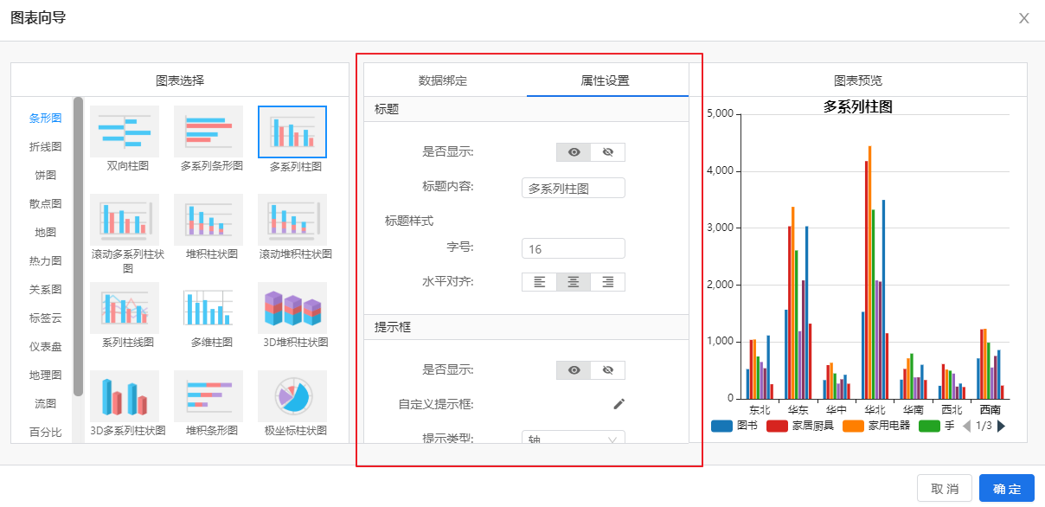Click the 确定 button
The height and width of the screenshot is (507, 1045).
1007,489
